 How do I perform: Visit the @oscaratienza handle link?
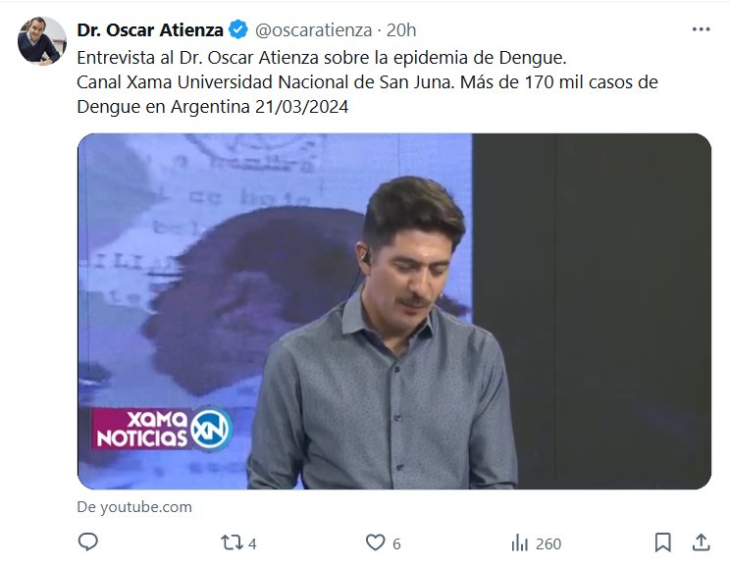tap(313, 30)
